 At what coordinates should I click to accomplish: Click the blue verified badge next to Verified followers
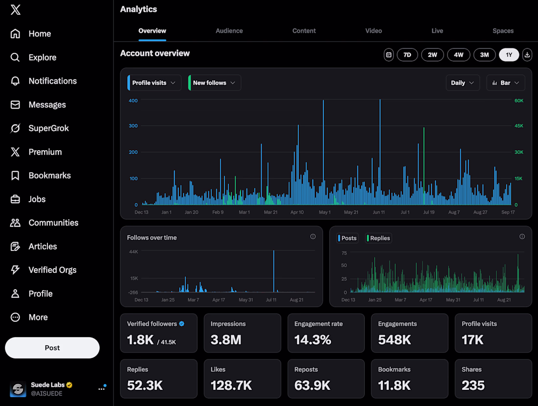coord(182,324)
